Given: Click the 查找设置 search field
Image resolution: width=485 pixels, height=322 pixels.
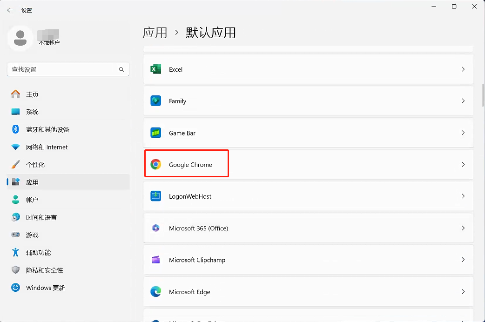Looking at the screenshot, I should point(68,70).
